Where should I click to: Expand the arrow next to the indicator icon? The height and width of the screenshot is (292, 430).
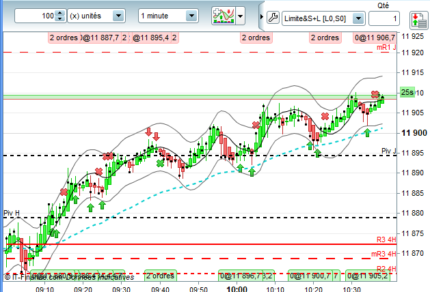240,16
